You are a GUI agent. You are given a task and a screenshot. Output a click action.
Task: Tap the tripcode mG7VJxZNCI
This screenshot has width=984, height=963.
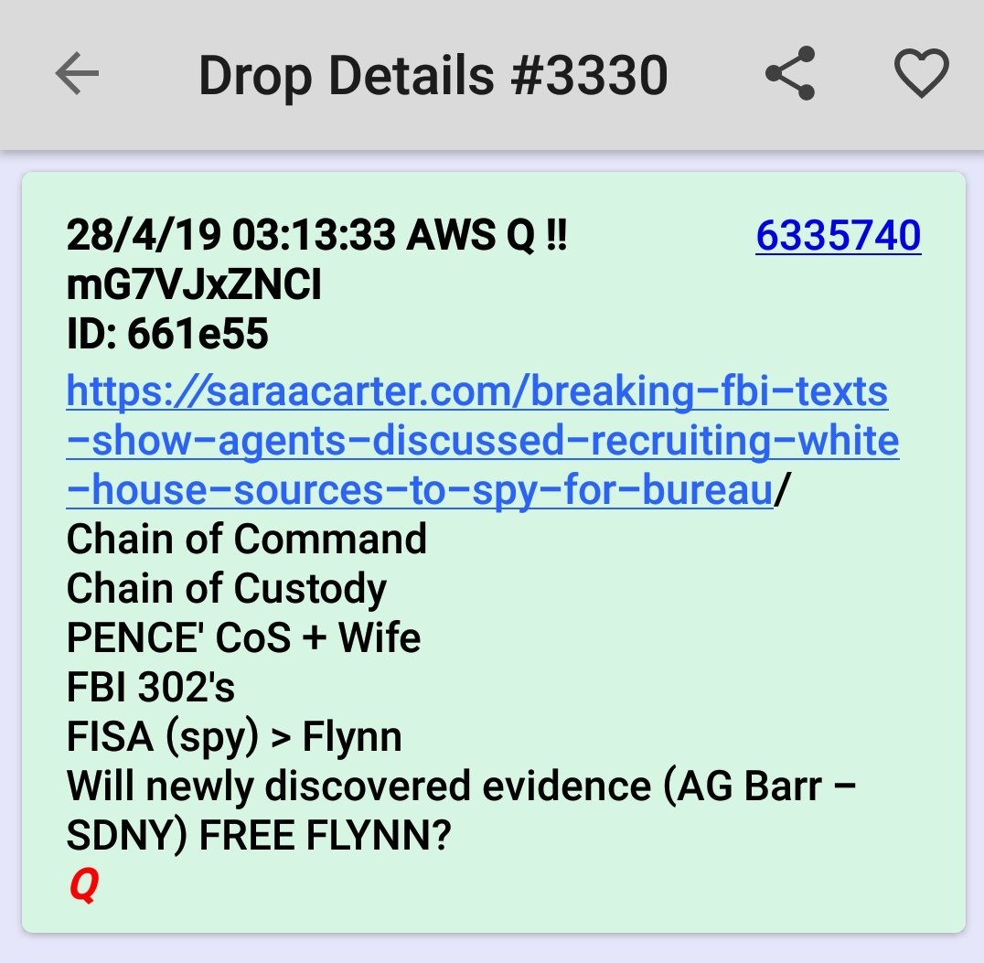click(194, 284)
